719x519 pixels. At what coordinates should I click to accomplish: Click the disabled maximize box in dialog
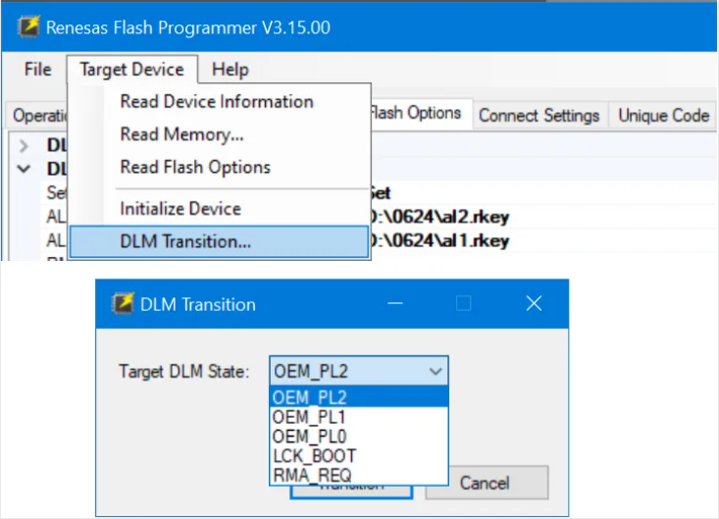point(464,303)
